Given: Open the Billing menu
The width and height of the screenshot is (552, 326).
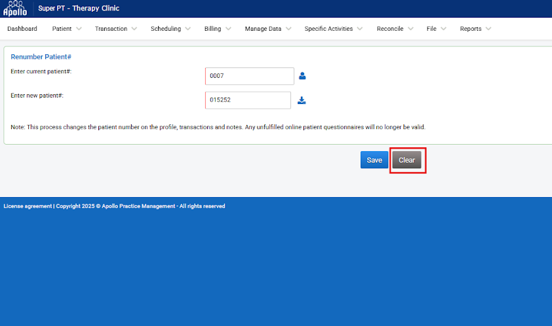Looking at the screenshot, I should coord(212,29).
